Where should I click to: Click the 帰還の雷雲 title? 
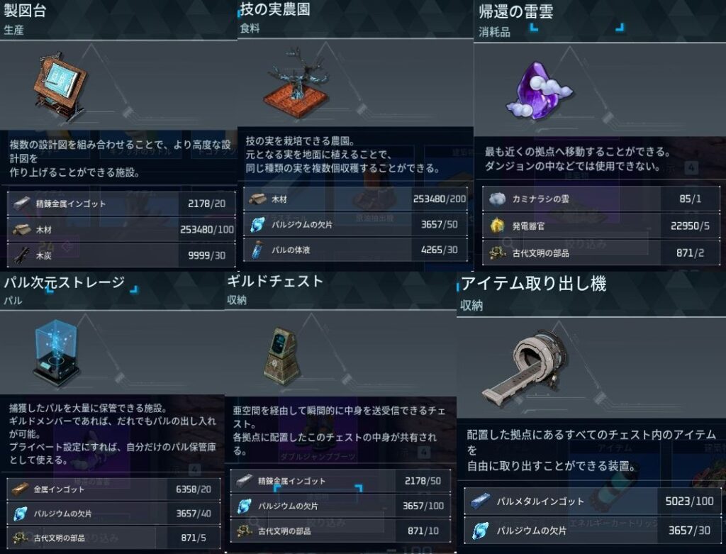point(516,11)
